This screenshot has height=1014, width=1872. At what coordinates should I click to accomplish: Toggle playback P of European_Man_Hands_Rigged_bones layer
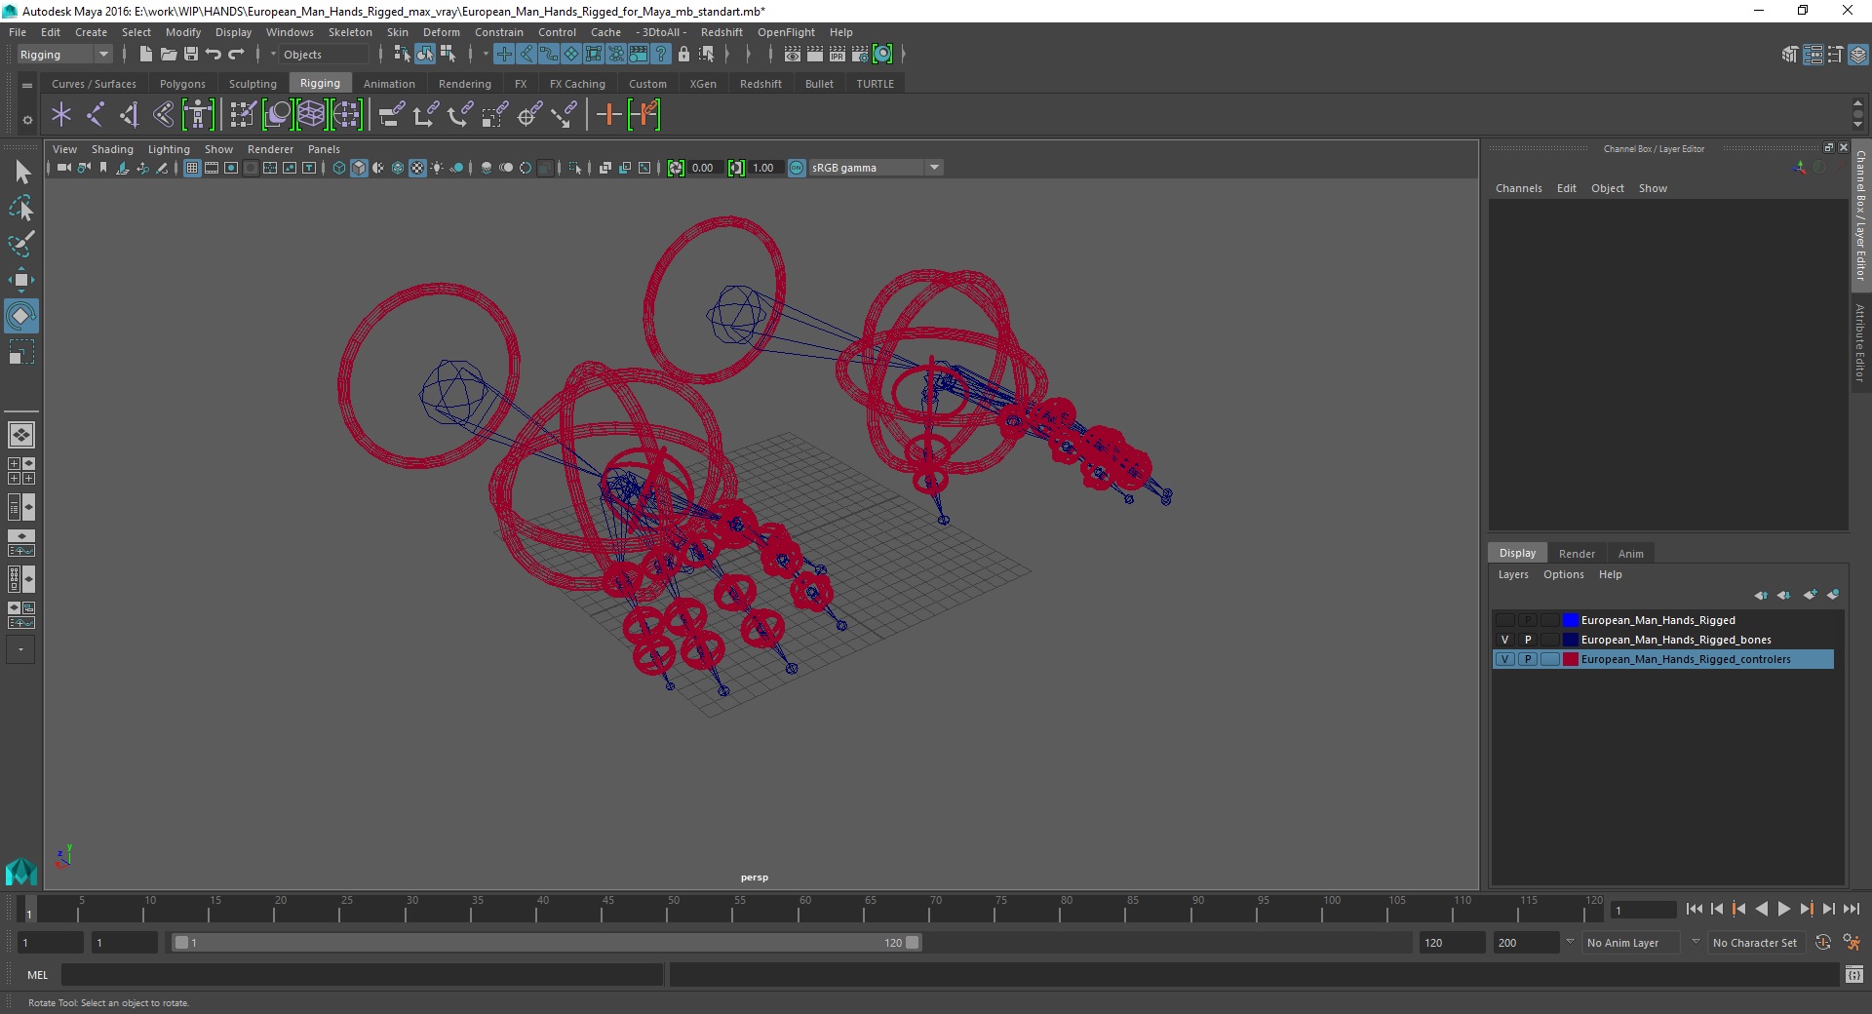tap(1528, 640)
